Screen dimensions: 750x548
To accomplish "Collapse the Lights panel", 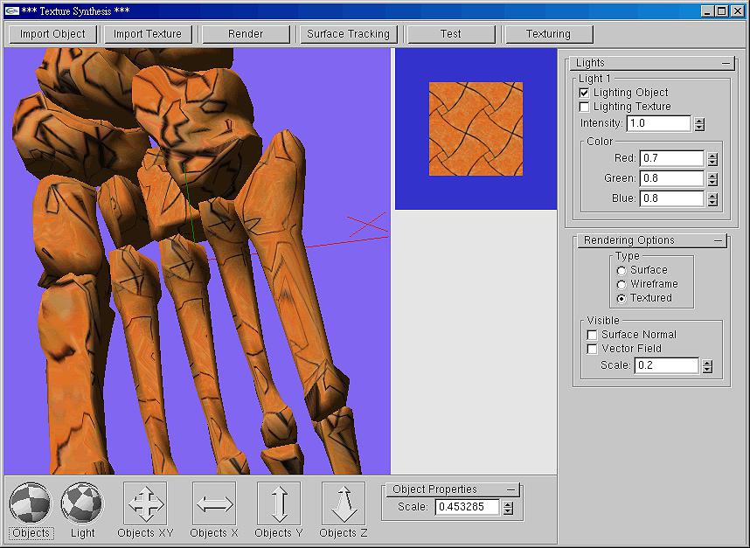I will pyautogui.click(x=726, y=63).
